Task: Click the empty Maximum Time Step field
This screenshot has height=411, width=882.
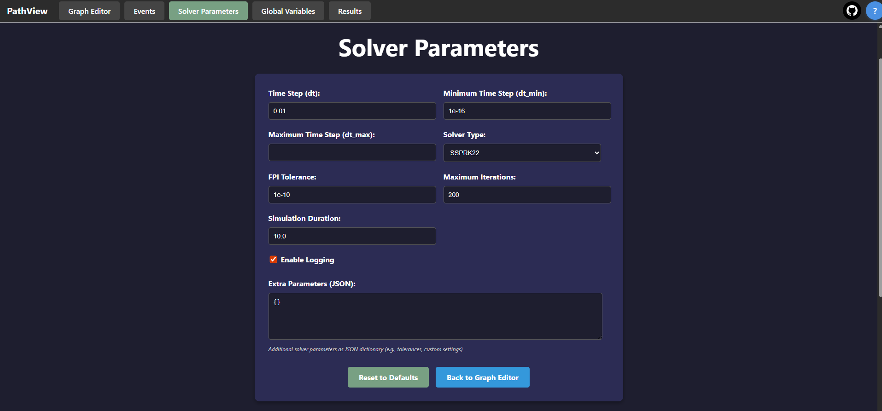Action: coord(352,152)
